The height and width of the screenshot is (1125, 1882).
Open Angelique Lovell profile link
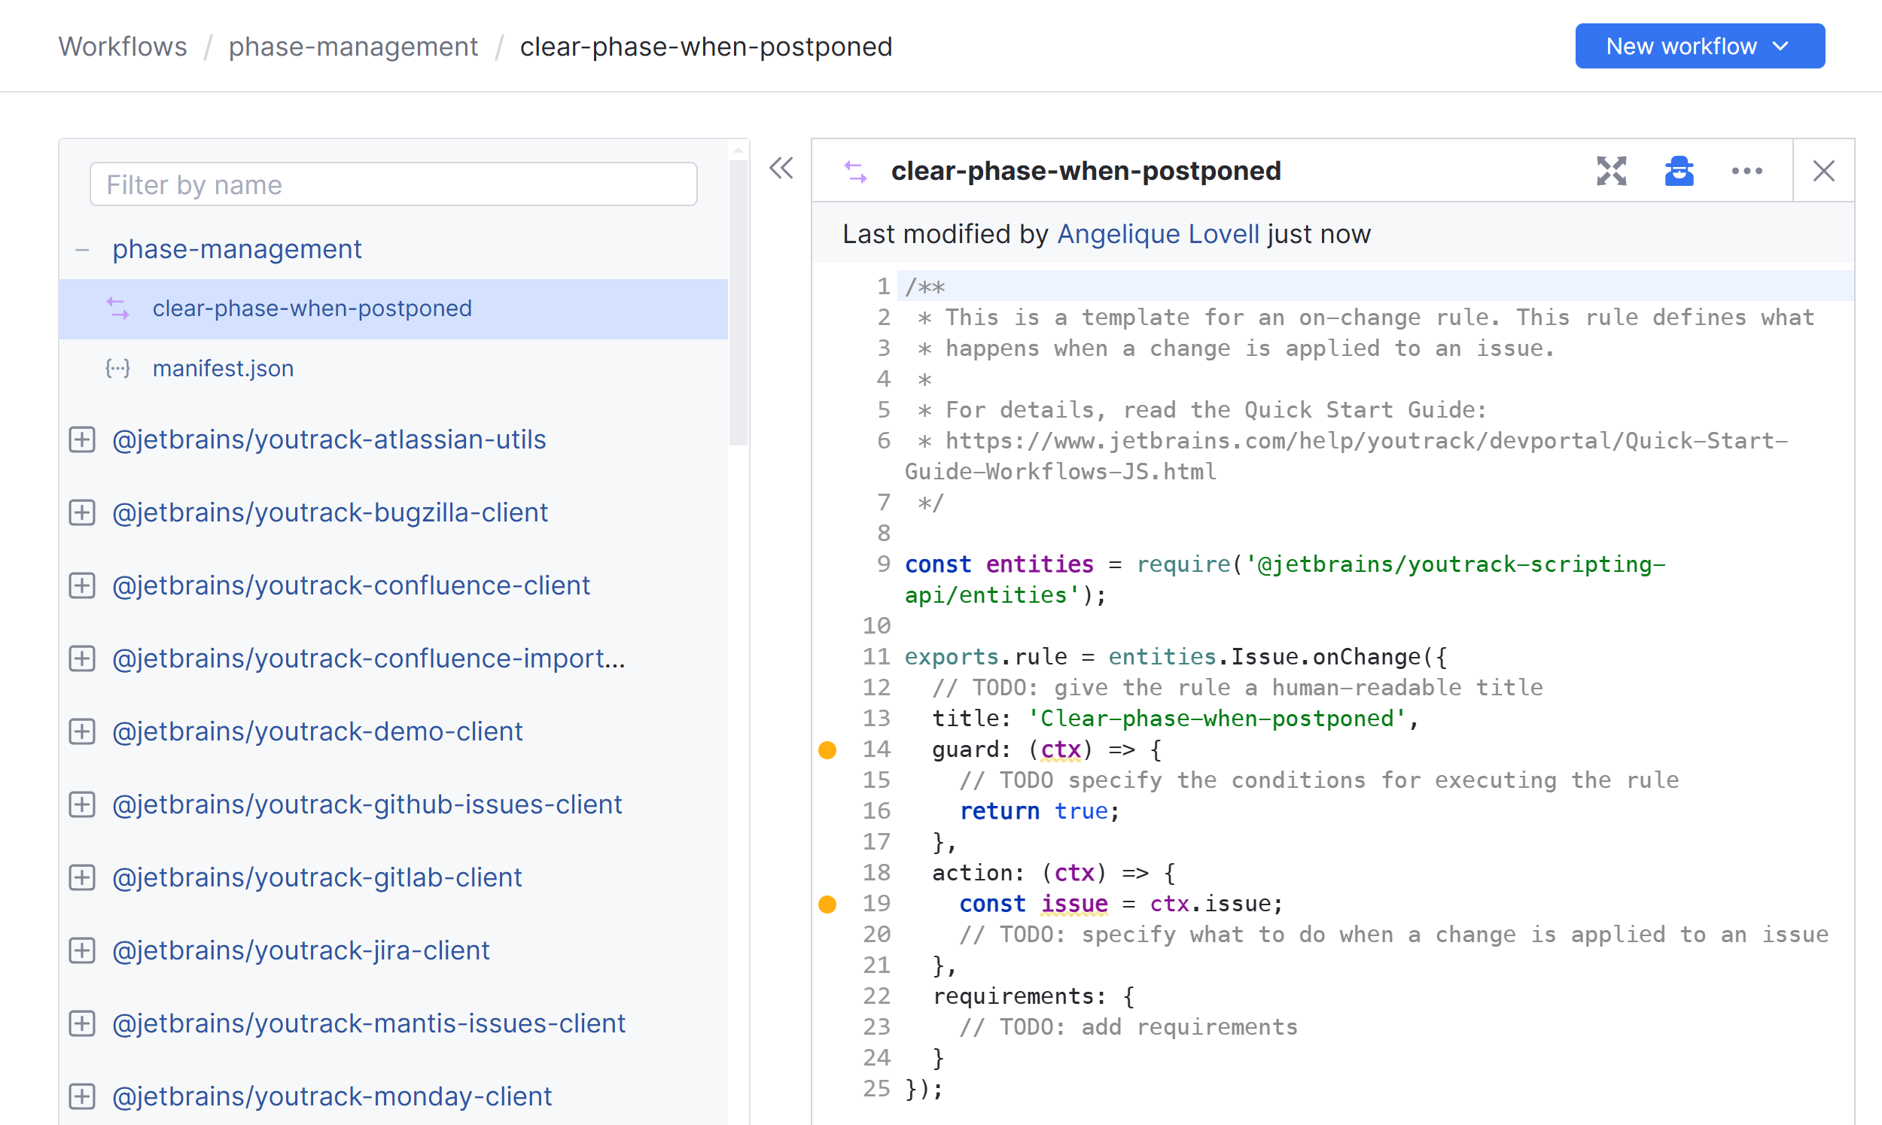click(x=1158, y=233)
